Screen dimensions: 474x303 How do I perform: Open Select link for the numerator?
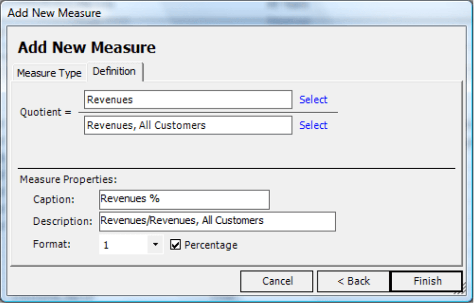click(x=313, y=99)
